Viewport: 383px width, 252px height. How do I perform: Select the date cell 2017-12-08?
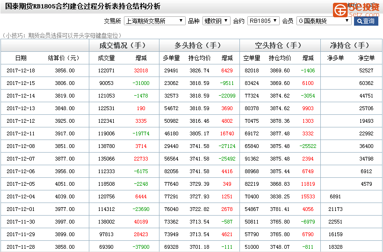tap(21, 146)
